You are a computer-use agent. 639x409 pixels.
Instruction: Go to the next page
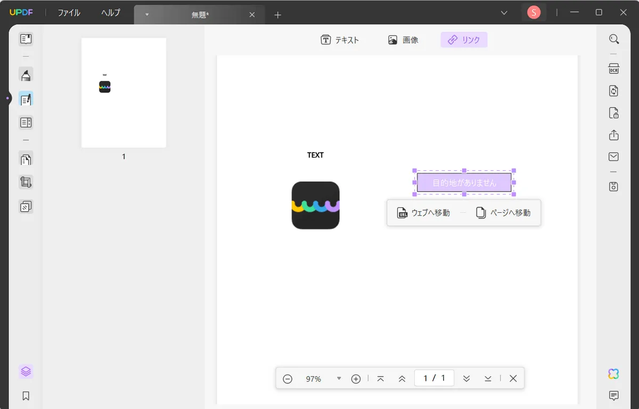(x=466, y=379)
